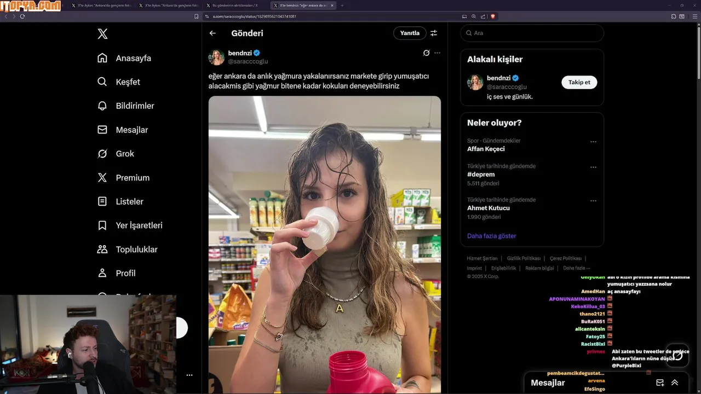Viewport: 701px width, 394px height.
Task: Click the floating Grok button
Action: (677, 356)
